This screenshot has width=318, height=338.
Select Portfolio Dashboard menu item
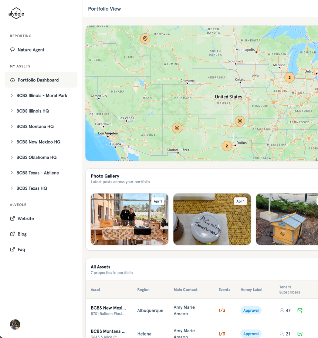click(41, 80)
